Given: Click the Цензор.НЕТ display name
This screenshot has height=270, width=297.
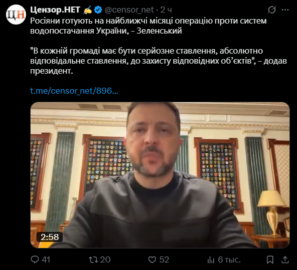Looking at the screenshot, I should (x=55, y=10).
